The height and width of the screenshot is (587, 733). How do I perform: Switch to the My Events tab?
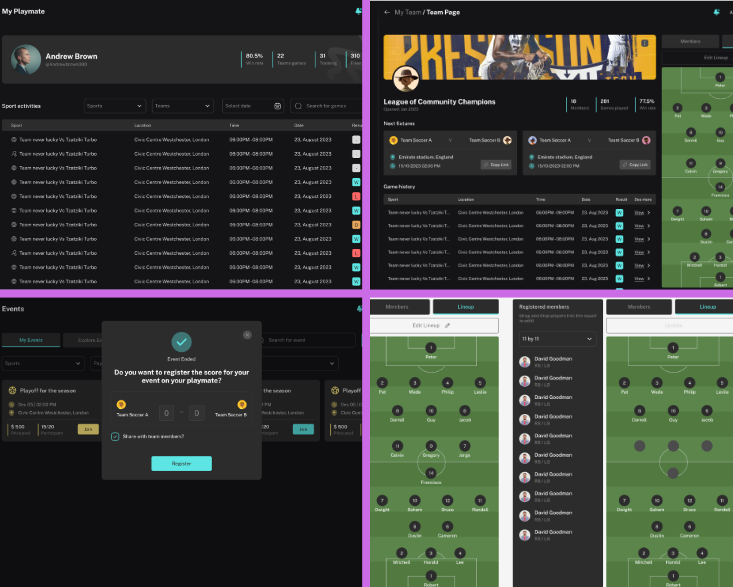pyautogui.click(x=31, y=340)
